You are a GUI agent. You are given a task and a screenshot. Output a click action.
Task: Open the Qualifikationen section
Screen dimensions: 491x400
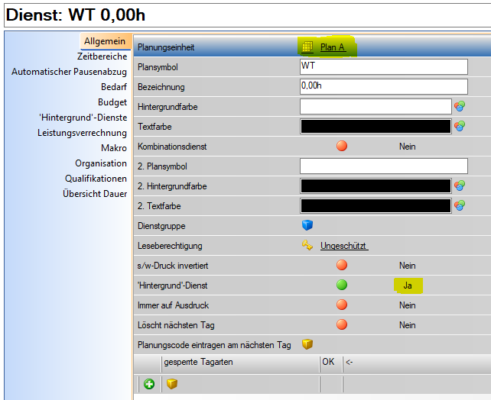click(96, 179)
